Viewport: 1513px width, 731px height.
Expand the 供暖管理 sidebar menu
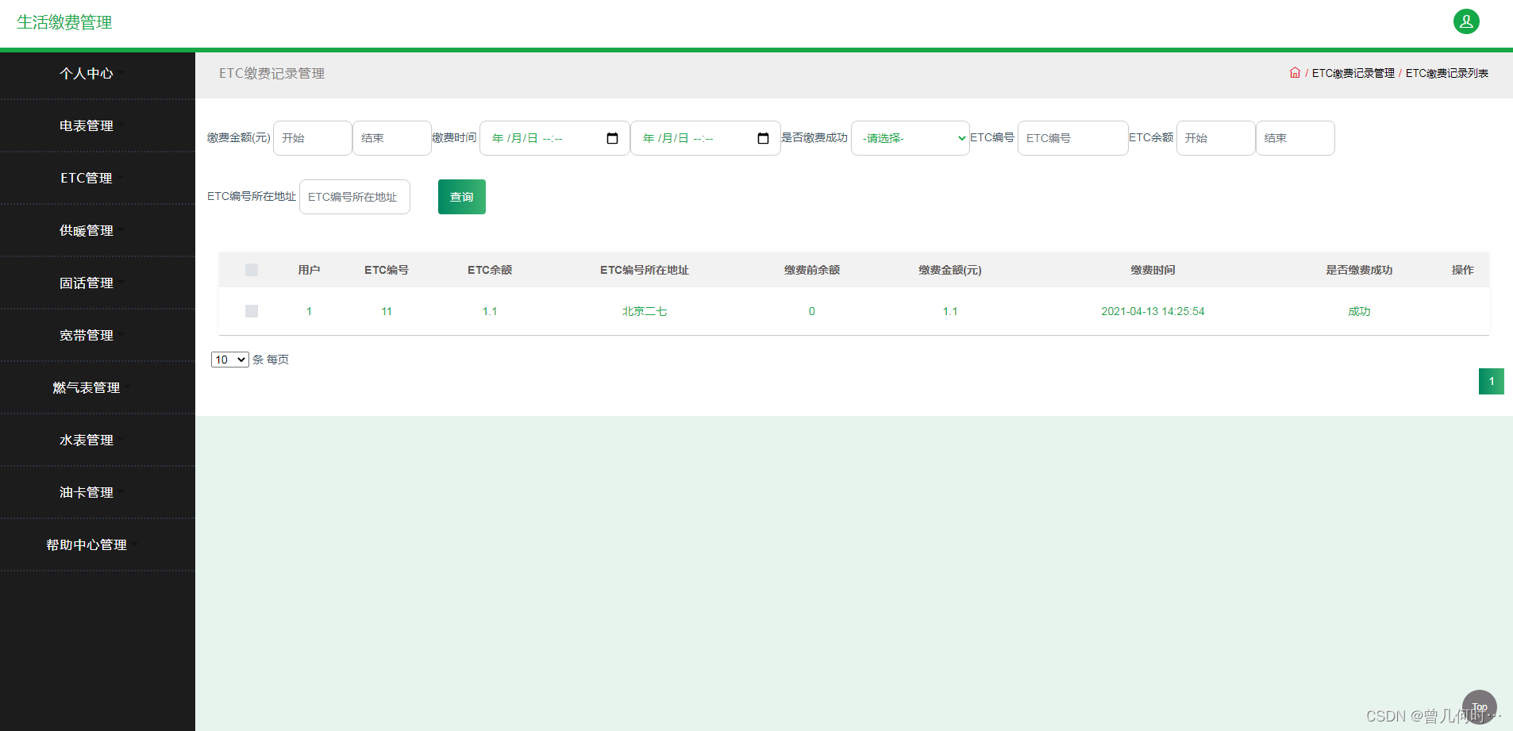click(87, 231)
